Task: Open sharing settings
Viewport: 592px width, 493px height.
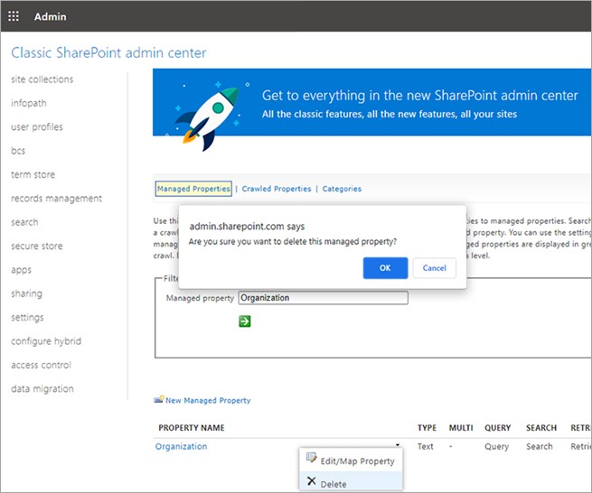Action: point(26,293)
